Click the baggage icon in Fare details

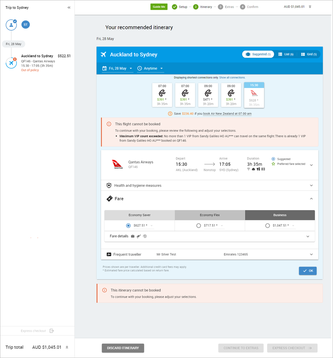point(133,236)
